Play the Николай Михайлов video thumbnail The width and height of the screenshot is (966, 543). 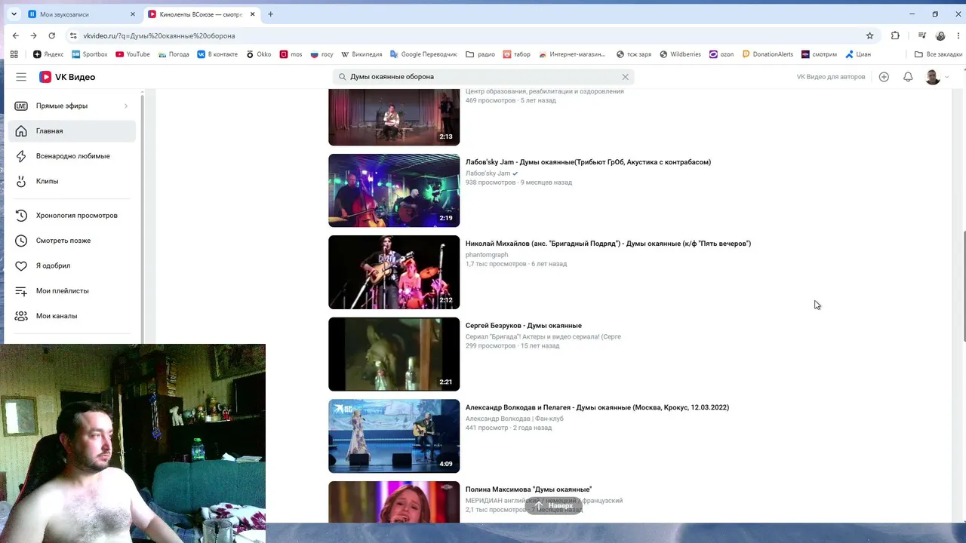(394, 272)
